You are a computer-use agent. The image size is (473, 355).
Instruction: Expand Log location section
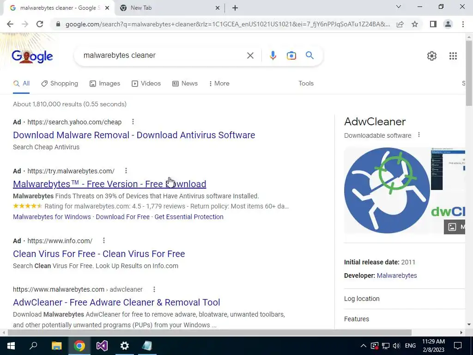(404, 299)
